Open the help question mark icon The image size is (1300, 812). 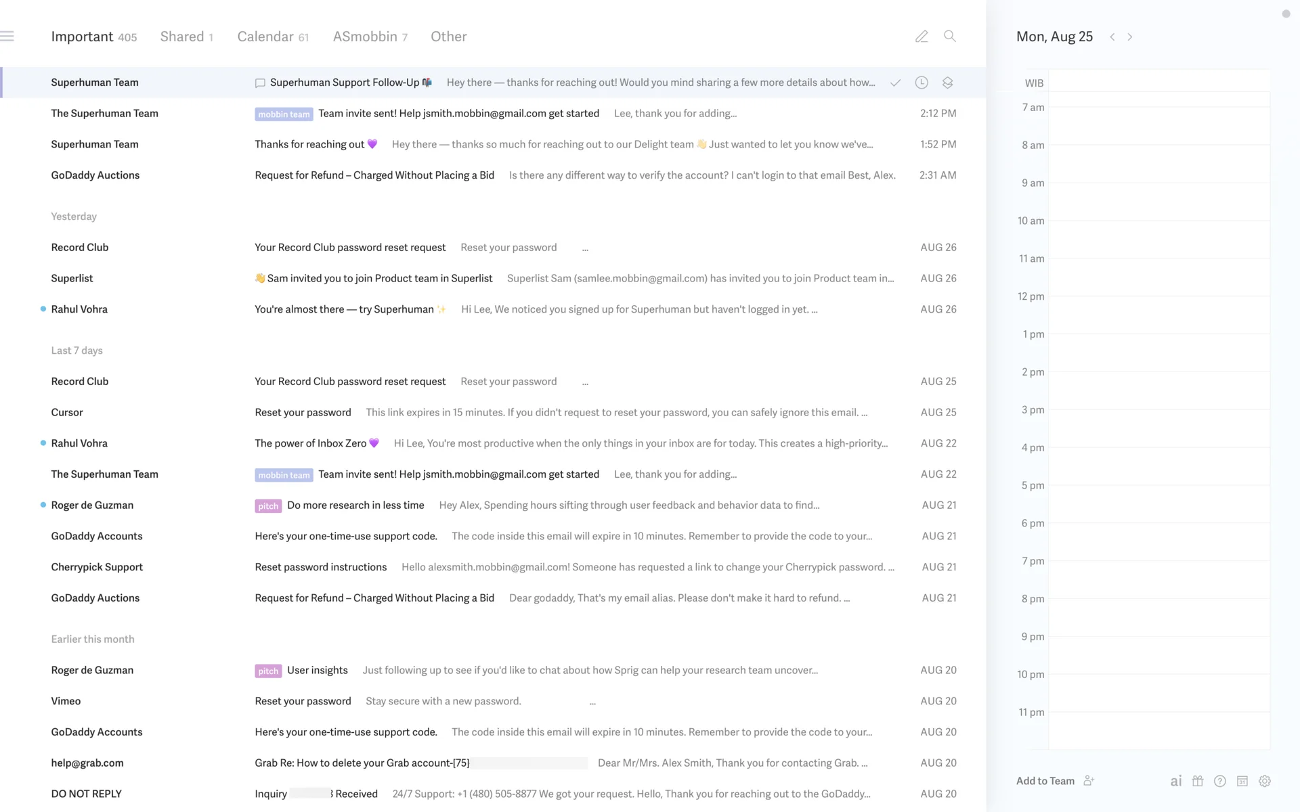[x=1220, y=781]
